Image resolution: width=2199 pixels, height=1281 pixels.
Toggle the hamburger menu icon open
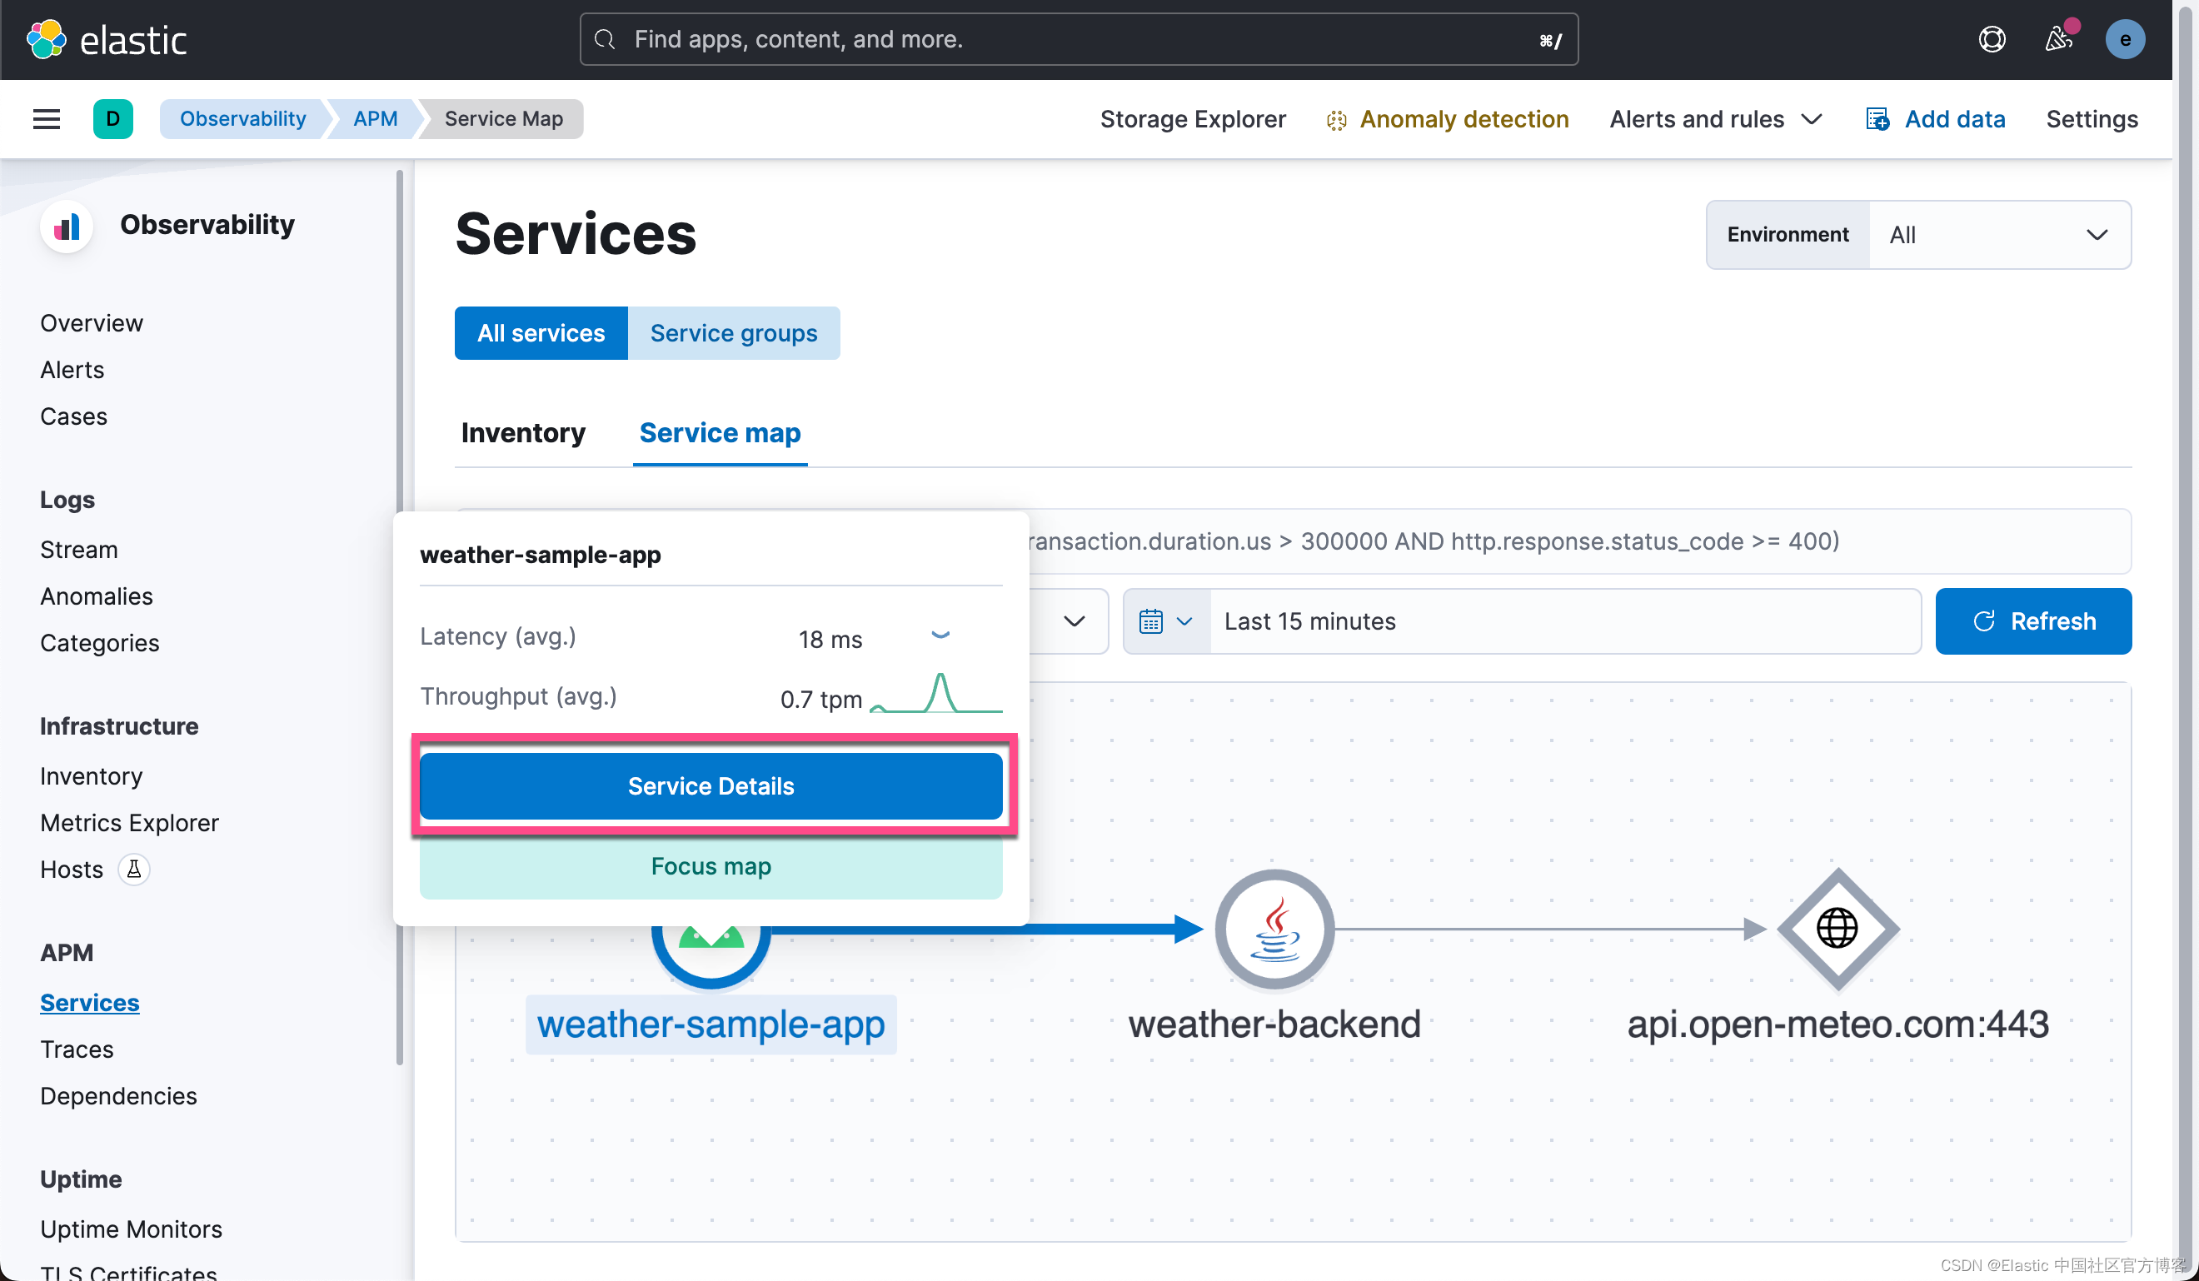point(46,119)
